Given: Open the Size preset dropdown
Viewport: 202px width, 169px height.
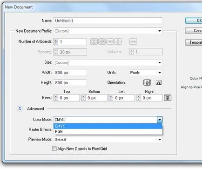Looking at the screenshot, I should [160, 62].
